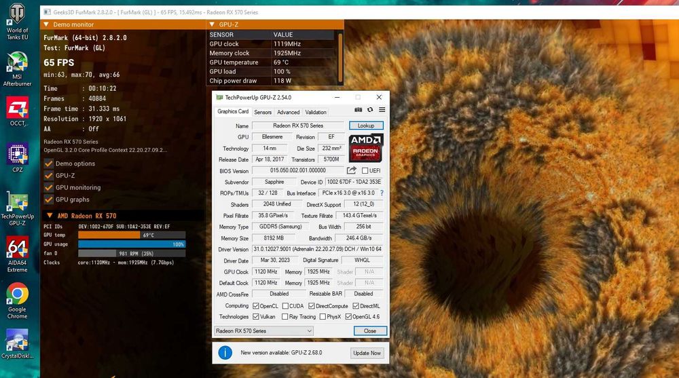Click the FurMark title bar icon

47,12
